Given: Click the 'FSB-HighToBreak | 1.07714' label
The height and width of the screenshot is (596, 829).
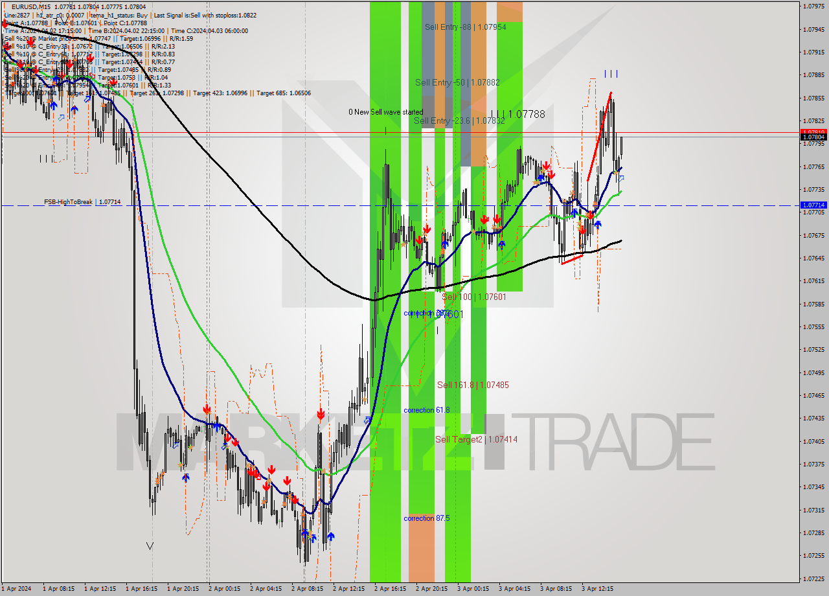Looking at the screenshot, I should tap(82, 202).
